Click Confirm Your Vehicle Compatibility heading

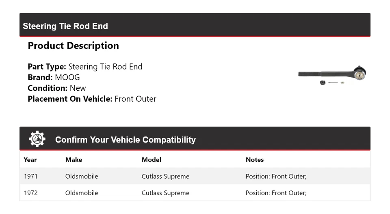coord(125,140)
